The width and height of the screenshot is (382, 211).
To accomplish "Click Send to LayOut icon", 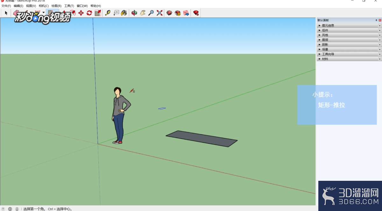I will pyautogui.click(x=186, y=13).
